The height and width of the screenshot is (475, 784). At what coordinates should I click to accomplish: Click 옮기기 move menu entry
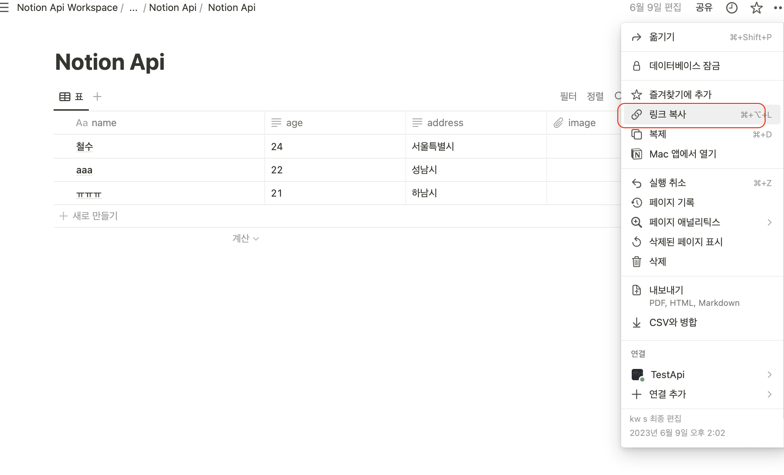tap(662, 37)
